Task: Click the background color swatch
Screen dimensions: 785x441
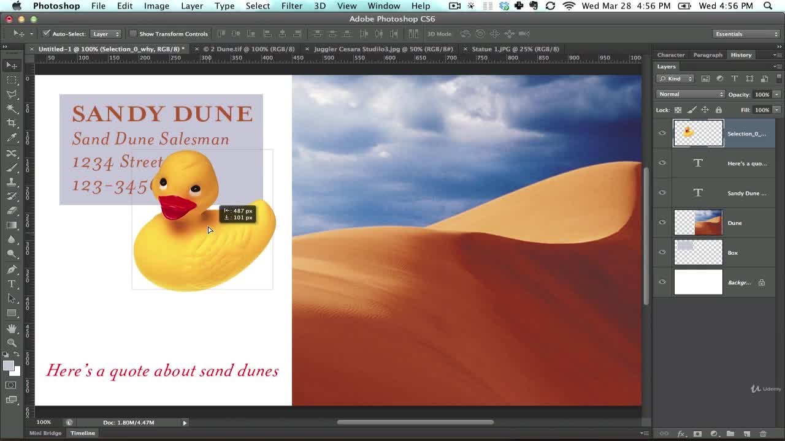Action: (x=16, y=372)
